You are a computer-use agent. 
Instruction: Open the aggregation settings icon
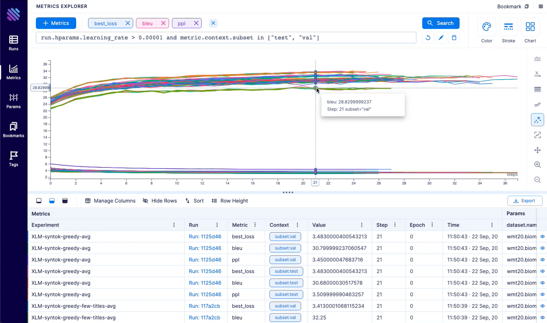pyautogui.click(x=537, y=59)
